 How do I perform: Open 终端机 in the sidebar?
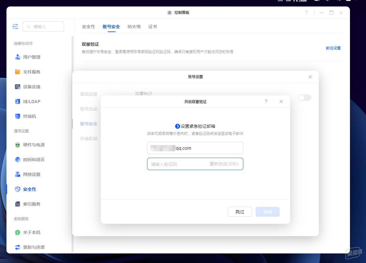[x=30, y=116]
